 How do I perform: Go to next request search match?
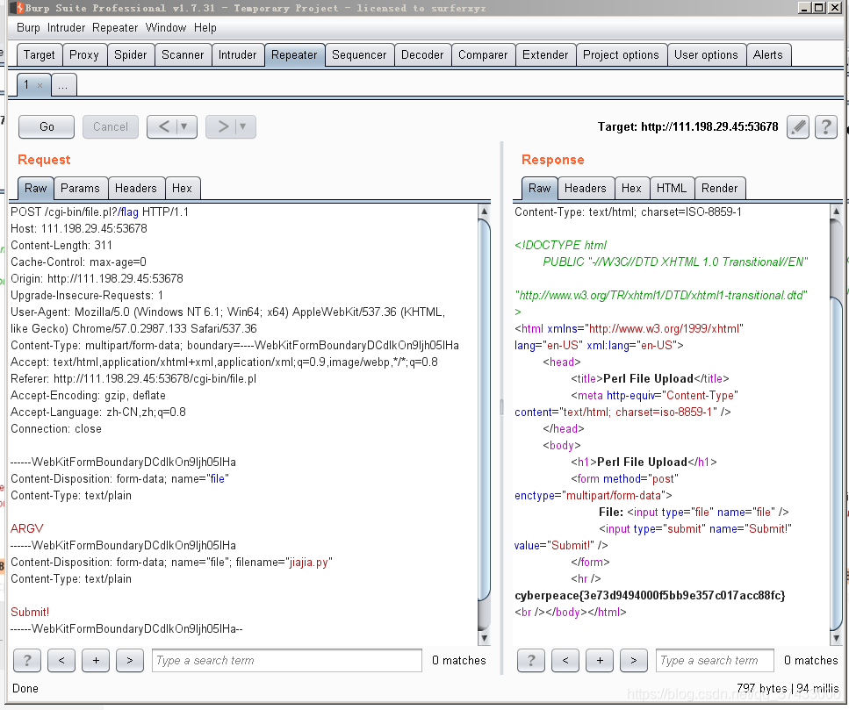pos(130,660)
